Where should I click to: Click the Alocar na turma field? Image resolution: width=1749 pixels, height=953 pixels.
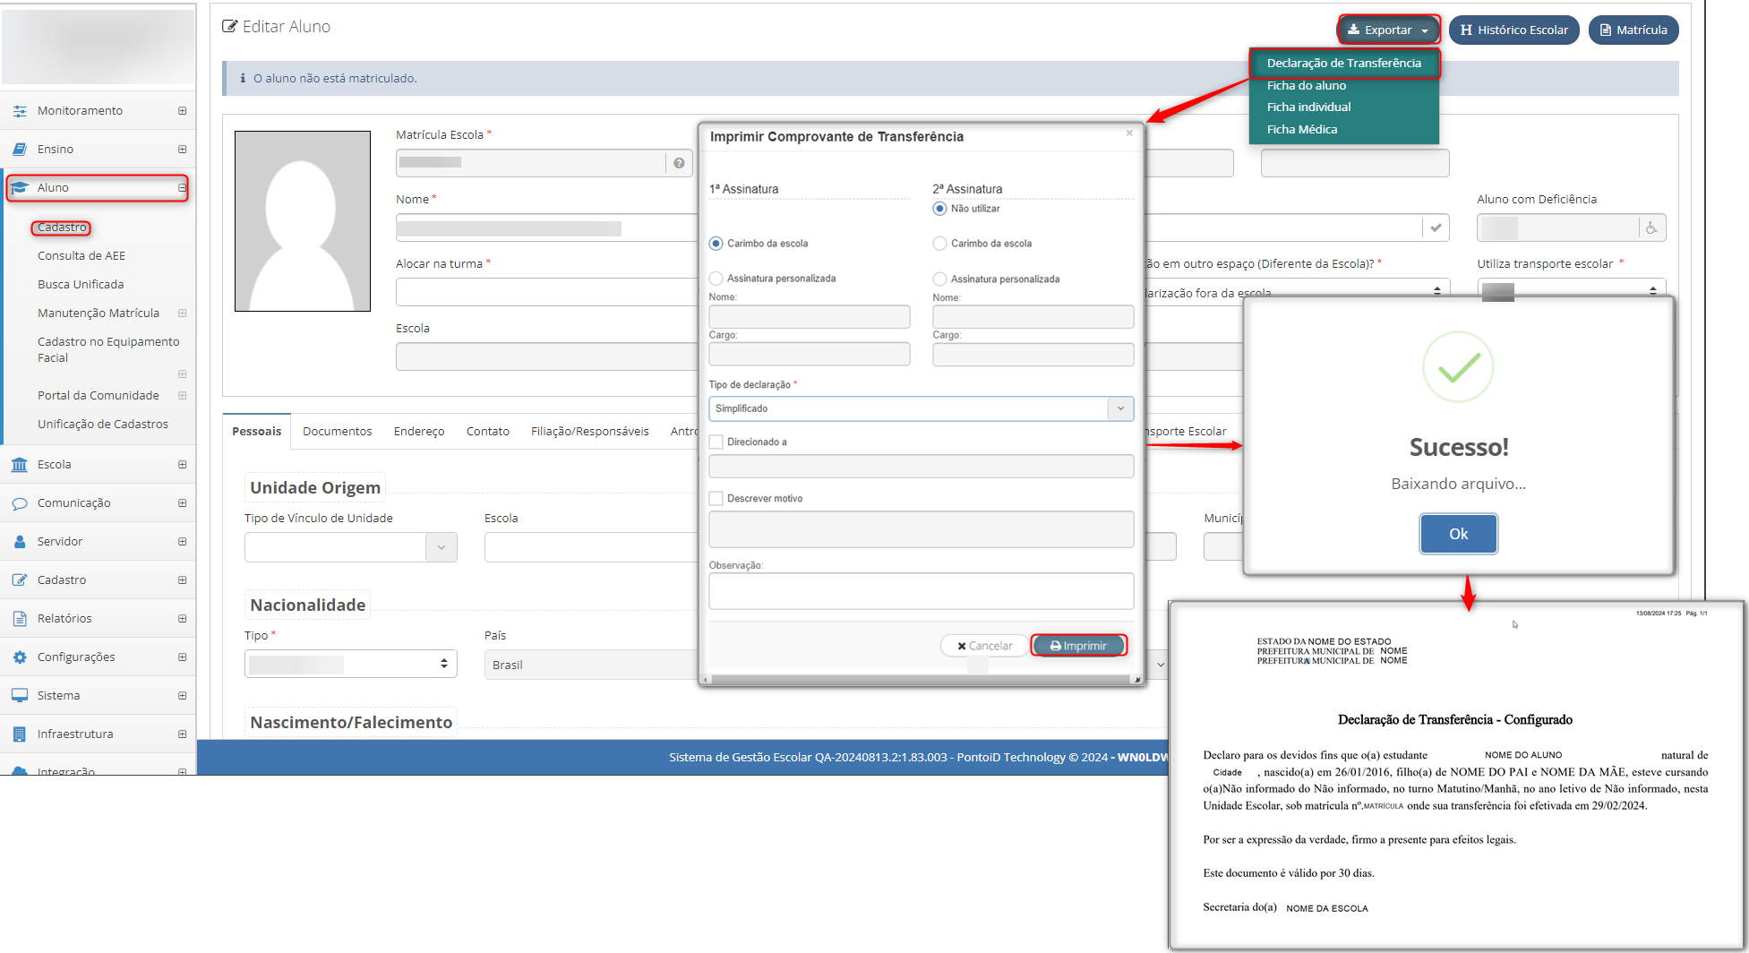546,292
